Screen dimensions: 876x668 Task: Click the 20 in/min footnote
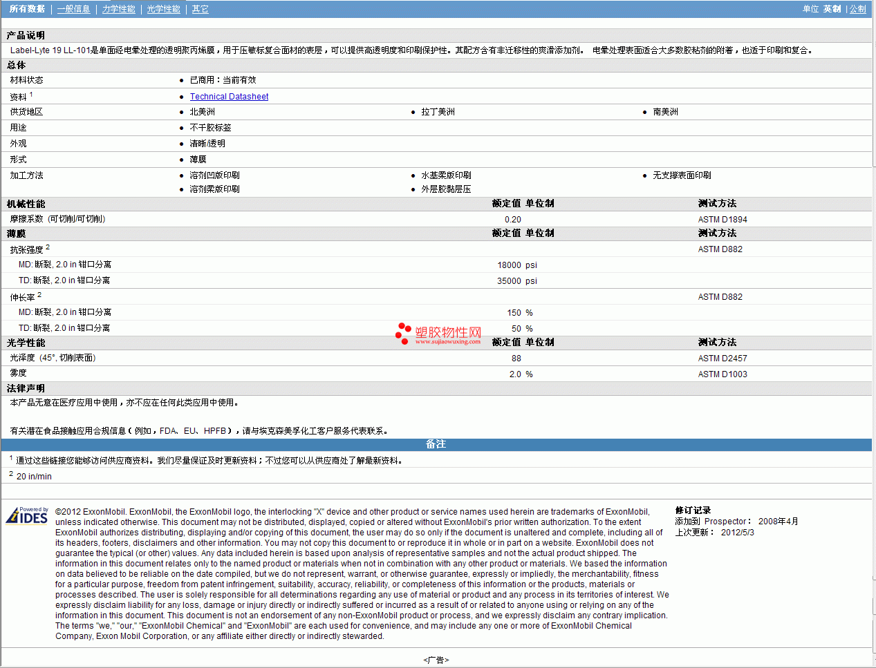pos(34,477)
